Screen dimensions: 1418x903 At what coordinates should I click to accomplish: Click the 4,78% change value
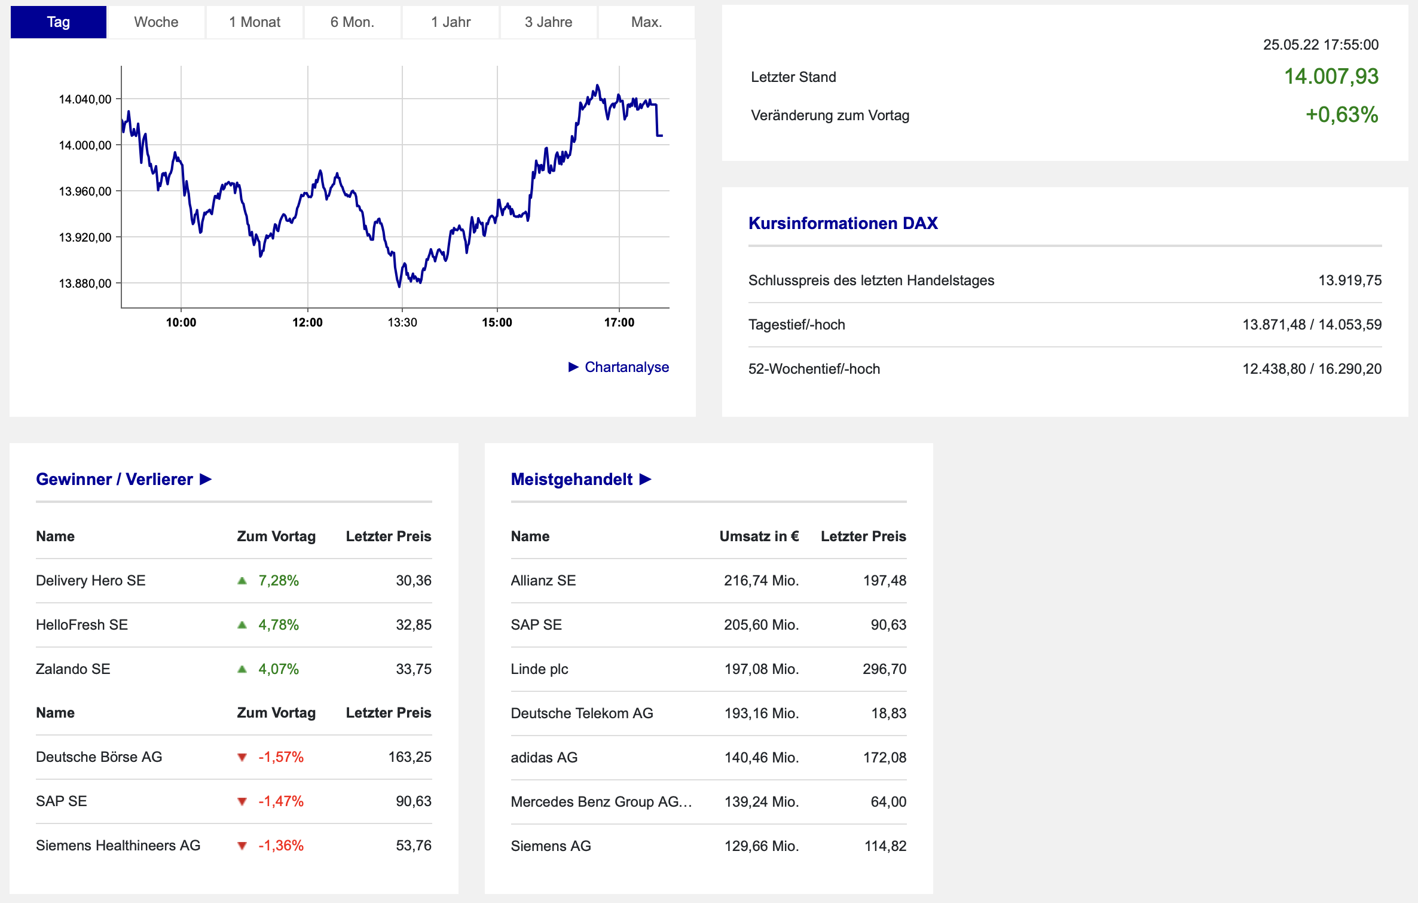click(279, 625)
